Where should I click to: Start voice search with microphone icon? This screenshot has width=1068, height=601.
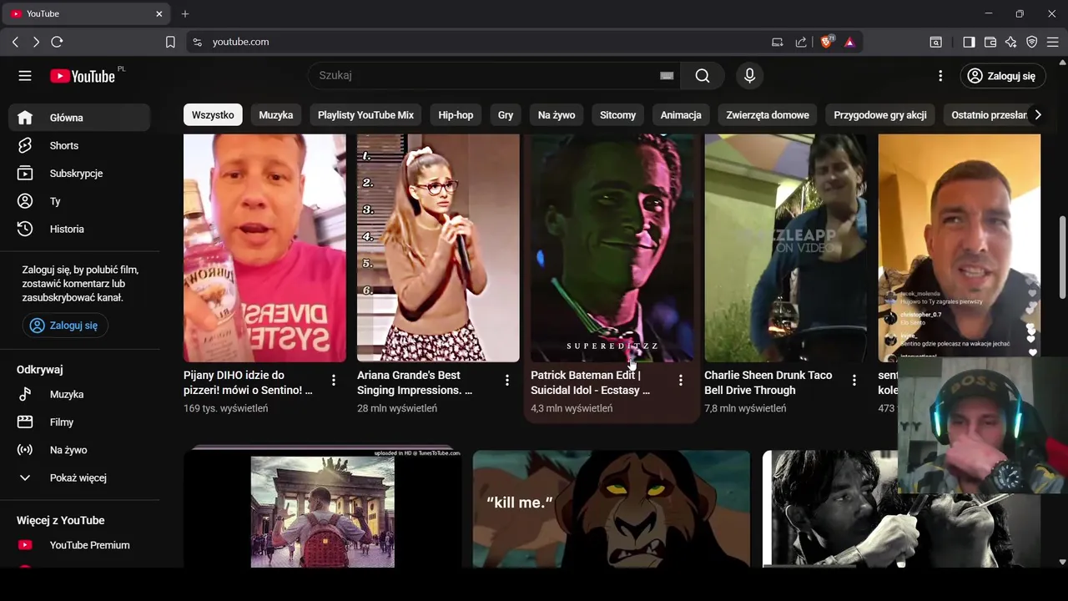click(x=749, y=76)
